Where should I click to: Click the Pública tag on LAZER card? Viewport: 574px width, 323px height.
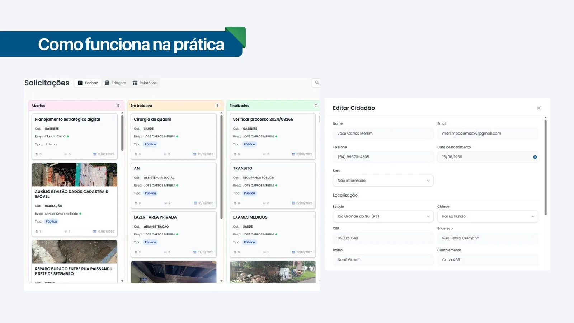(x=150, y=242)
